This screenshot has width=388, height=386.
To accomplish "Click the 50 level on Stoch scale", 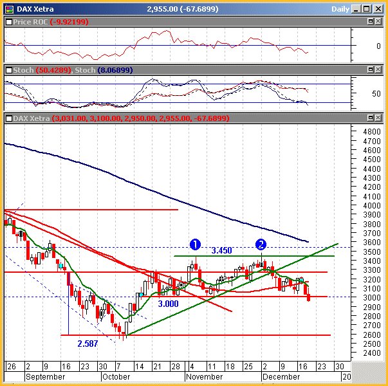I will coord(376,94).
